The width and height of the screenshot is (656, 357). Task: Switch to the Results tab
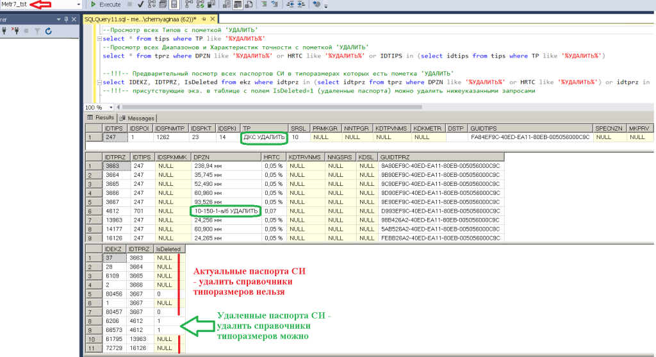click(101, 117)
